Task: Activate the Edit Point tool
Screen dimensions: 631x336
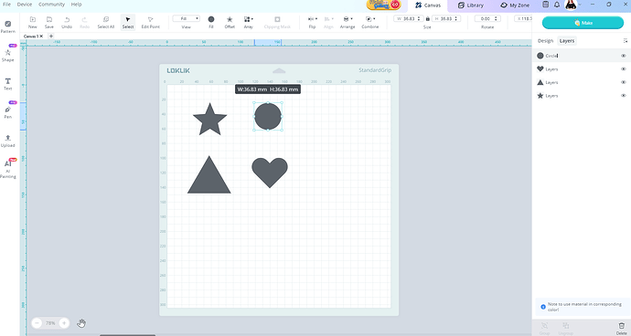Action: click(x=151, y=22)
